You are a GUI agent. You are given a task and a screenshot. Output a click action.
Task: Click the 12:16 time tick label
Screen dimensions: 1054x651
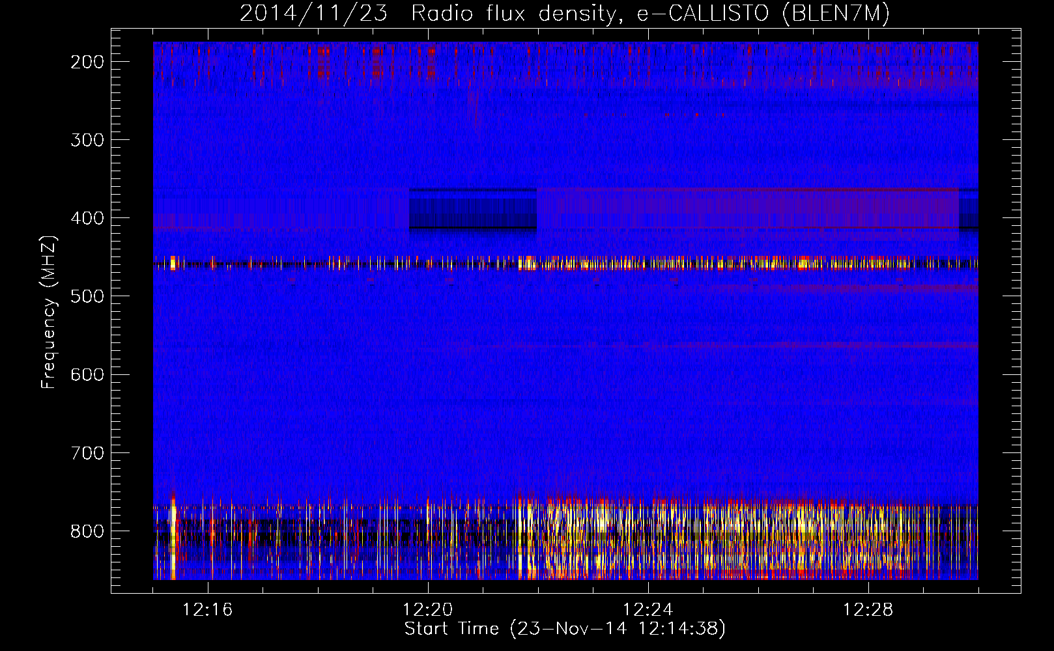coord(208,610)
